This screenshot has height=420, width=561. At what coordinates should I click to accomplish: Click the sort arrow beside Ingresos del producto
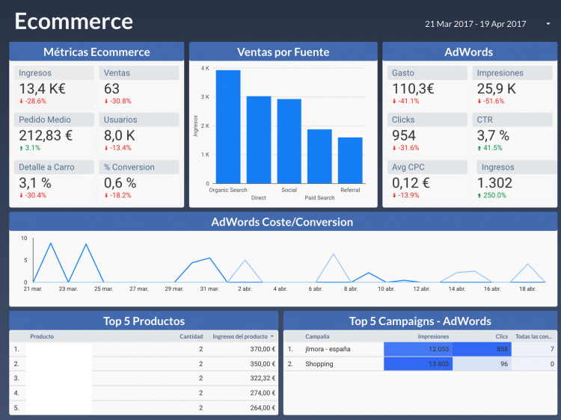[x=272, y=336]
